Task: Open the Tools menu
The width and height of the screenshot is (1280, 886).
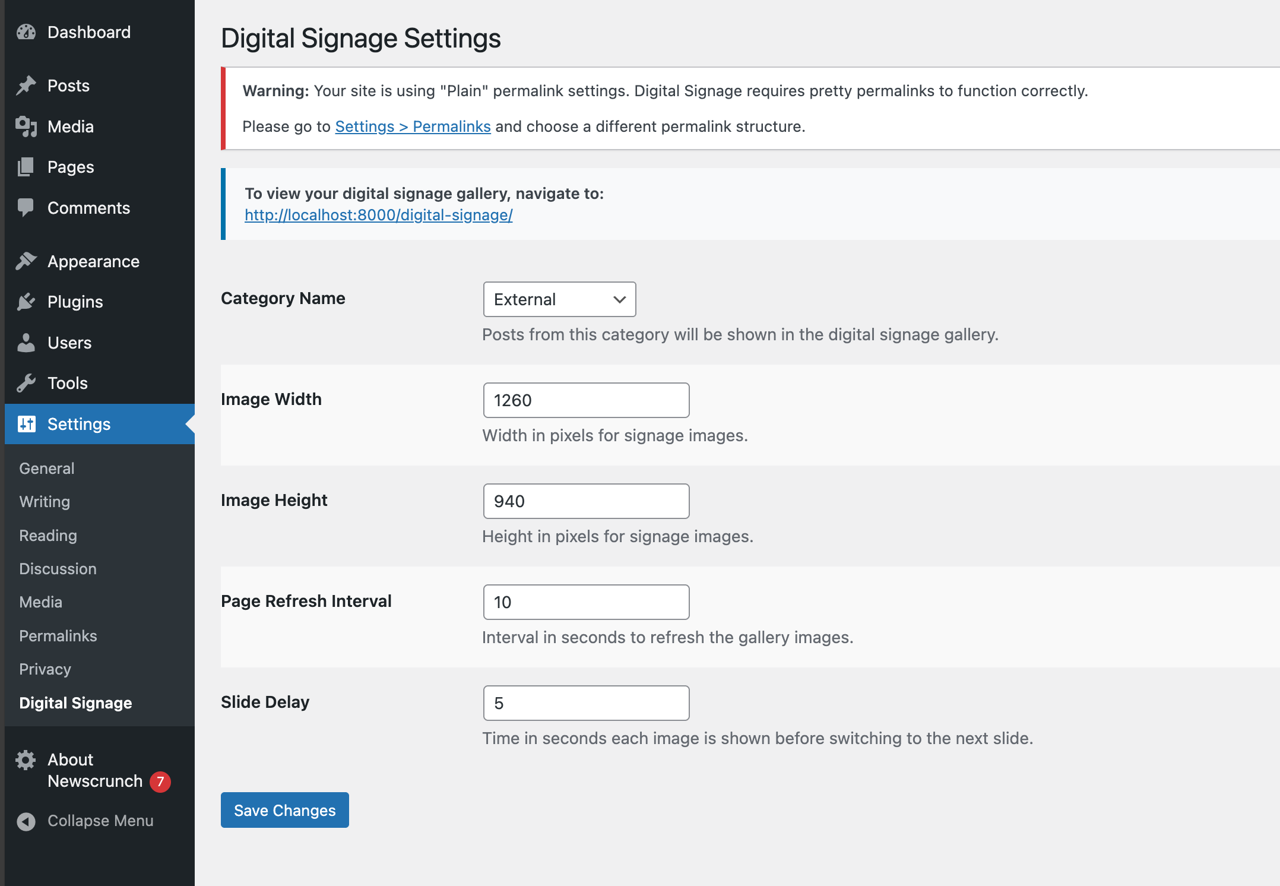Action: tap(100, 383)
